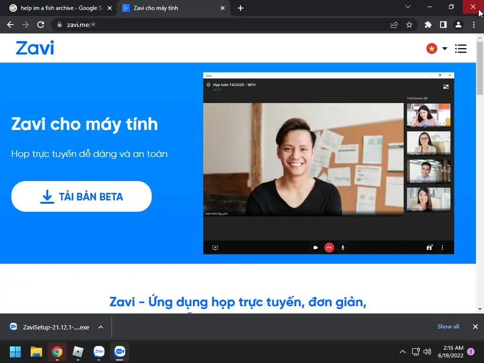Click 'Họp trực tuyến dễ dàng và an toàn' text
Screen dimensions: 484x363
89,154
